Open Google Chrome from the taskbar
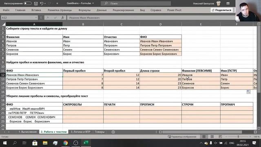This screenshot has height=147, width=261. click(x=65, y=143)
